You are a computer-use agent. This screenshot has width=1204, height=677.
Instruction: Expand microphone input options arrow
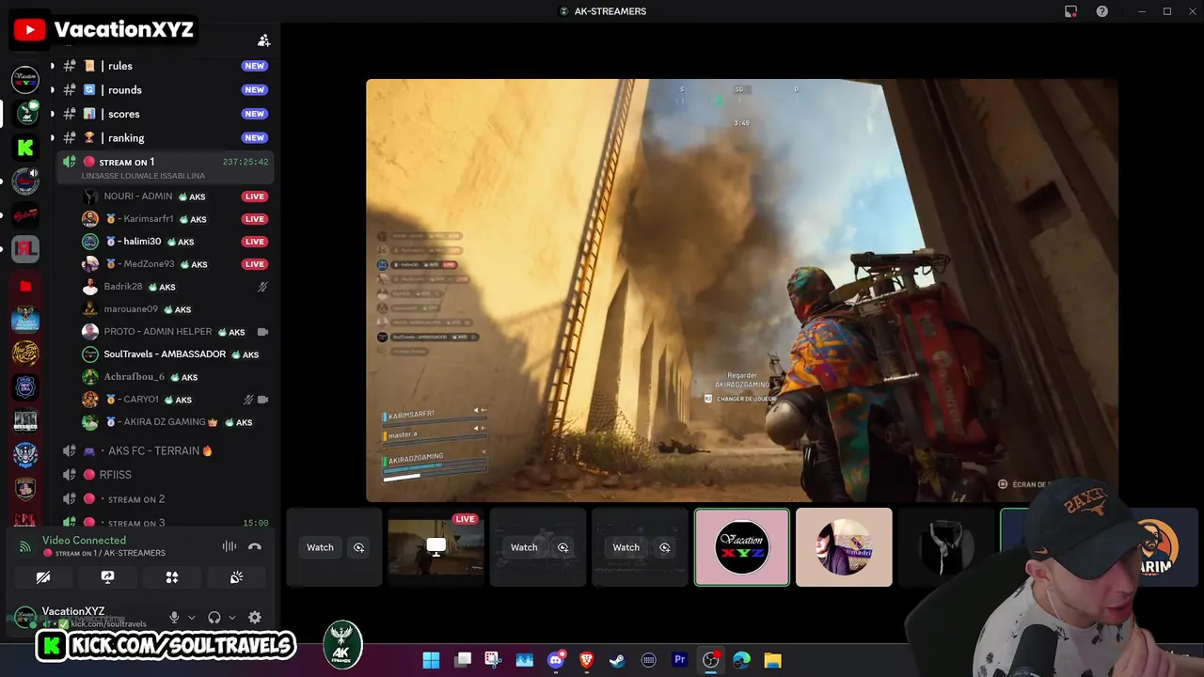(x=191, y=618)
